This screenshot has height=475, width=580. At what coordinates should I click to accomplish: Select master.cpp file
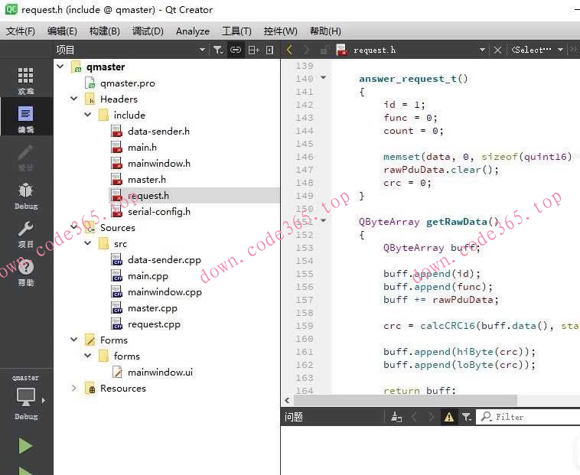(152, 308)
